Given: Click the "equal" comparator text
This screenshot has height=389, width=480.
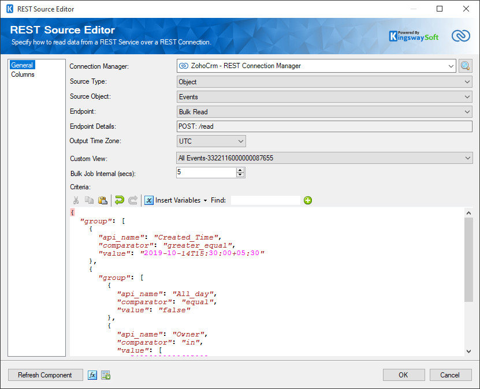Looking at the screenshot, I should (x=198, y=302).
